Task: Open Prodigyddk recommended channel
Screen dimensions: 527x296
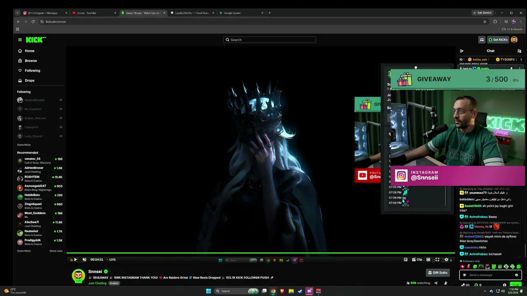Action: (x=40, y=242)
